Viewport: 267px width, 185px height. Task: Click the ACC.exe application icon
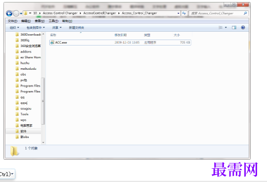click(x=52, y=43)
